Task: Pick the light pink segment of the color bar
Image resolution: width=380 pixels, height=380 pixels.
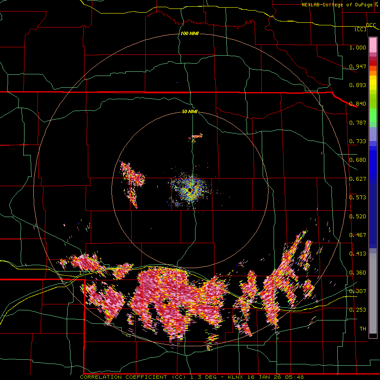Action: (x=373, y=45)
